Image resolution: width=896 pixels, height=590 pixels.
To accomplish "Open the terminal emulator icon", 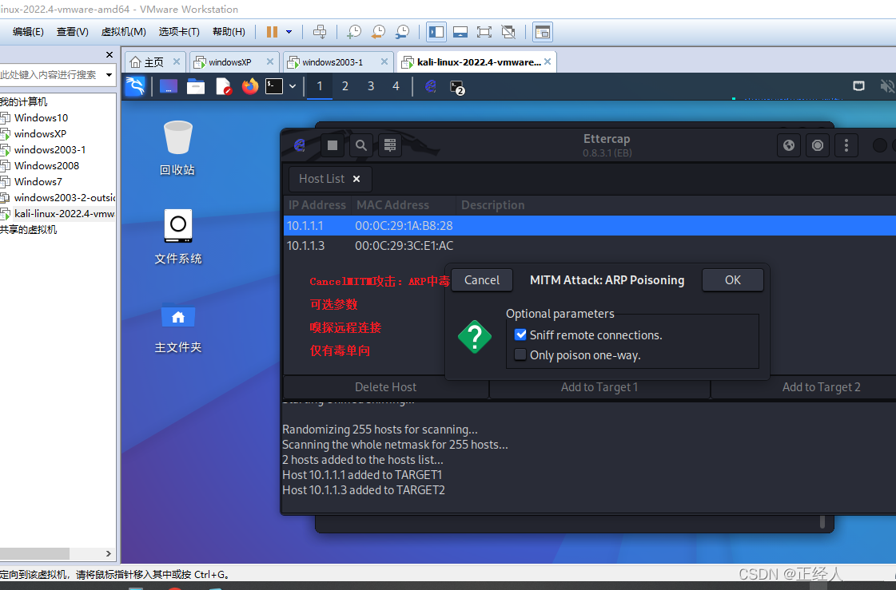I will (274, 87).
